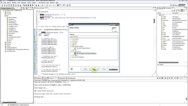The image size is (188, 106).
Task: Click the Templates Preview magnifier icon
Action: [158, 65]
